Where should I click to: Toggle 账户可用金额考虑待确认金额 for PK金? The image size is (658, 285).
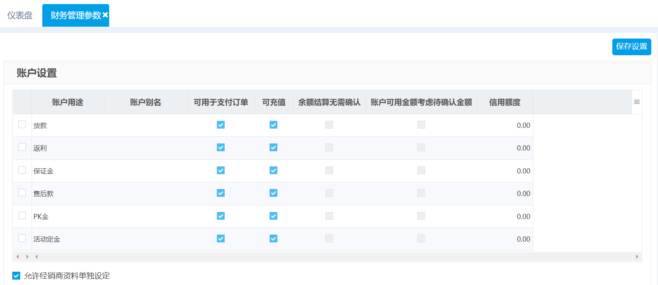pos(421,216)
